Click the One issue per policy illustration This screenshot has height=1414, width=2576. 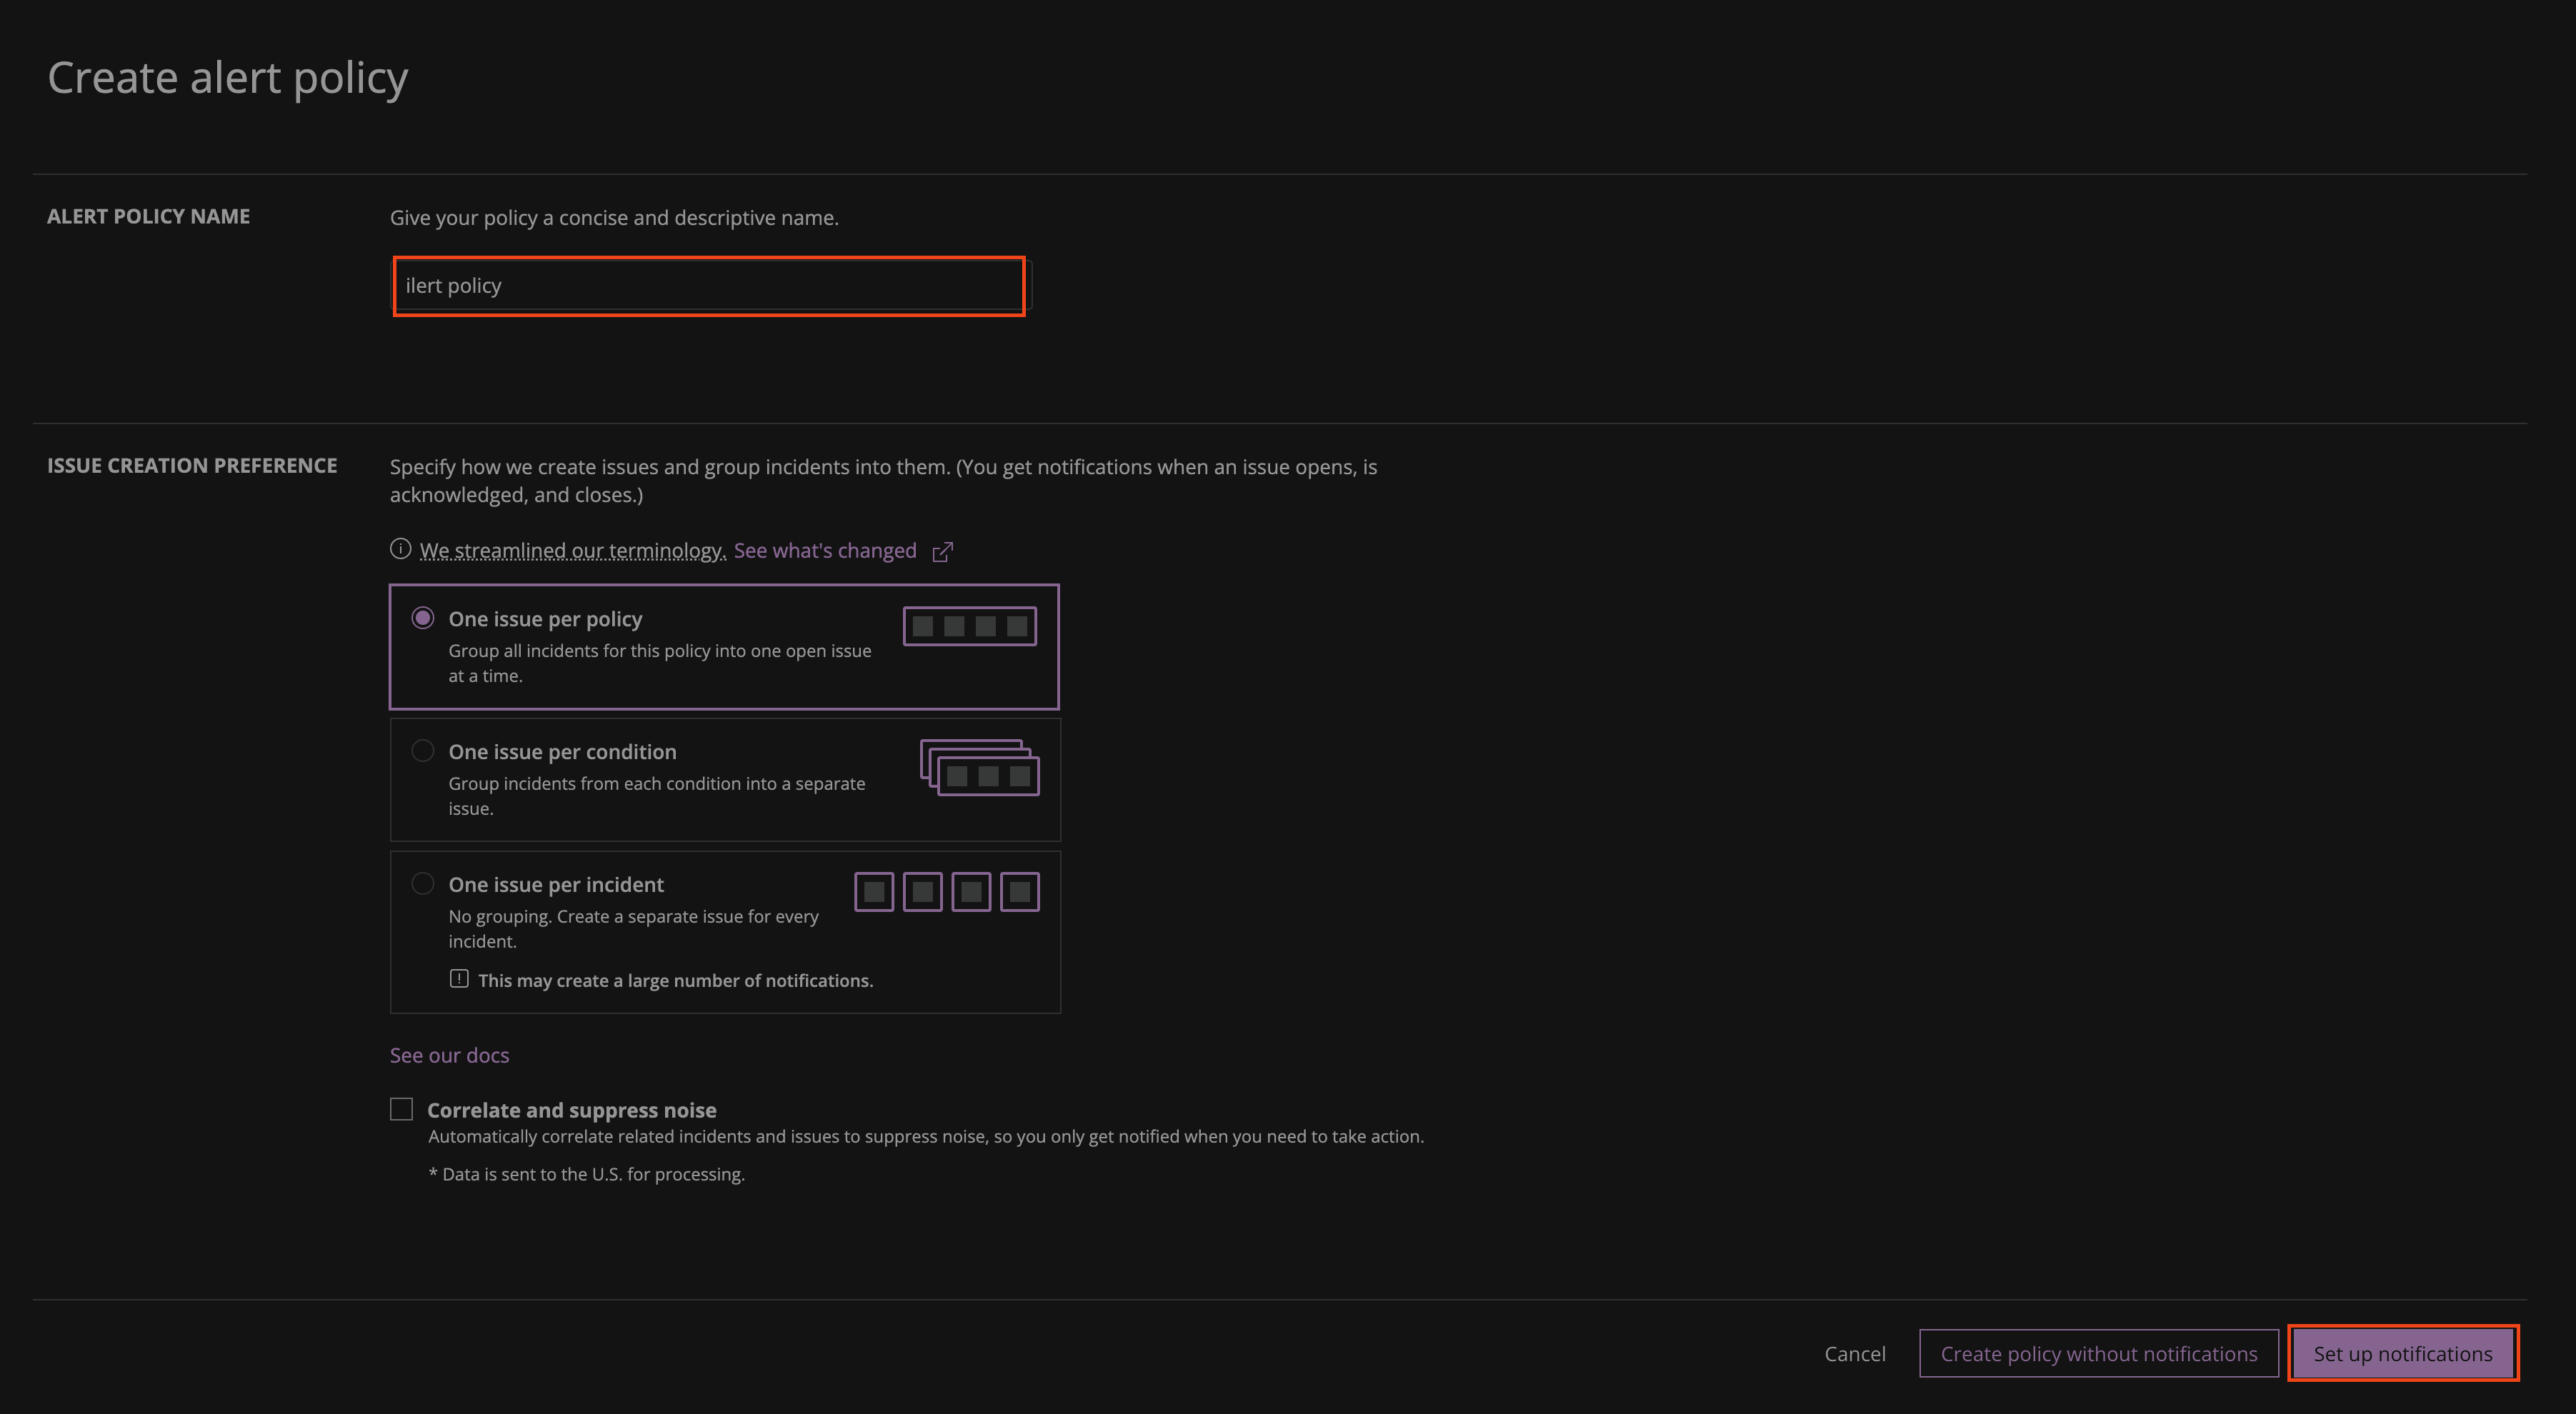click(x=969, y=626)
